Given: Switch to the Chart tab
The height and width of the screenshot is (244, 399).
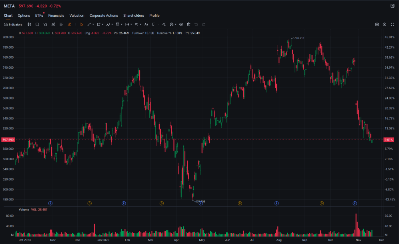Looking at the screenshot, I should tap(8, 16).
